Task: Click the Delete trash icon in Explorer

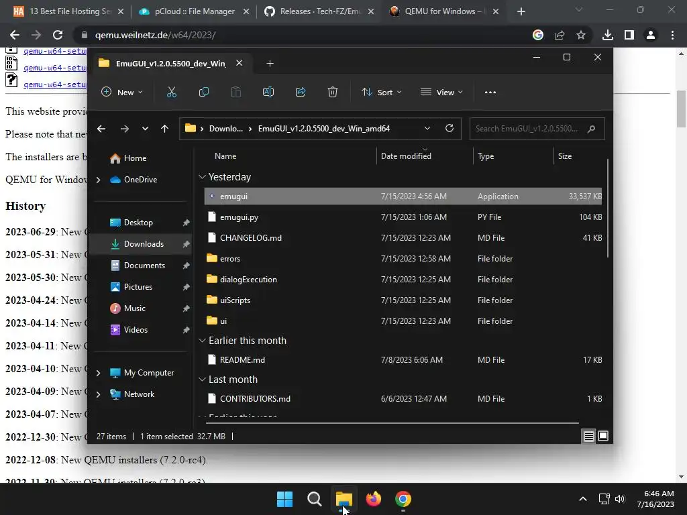Action: coord(333,92)
